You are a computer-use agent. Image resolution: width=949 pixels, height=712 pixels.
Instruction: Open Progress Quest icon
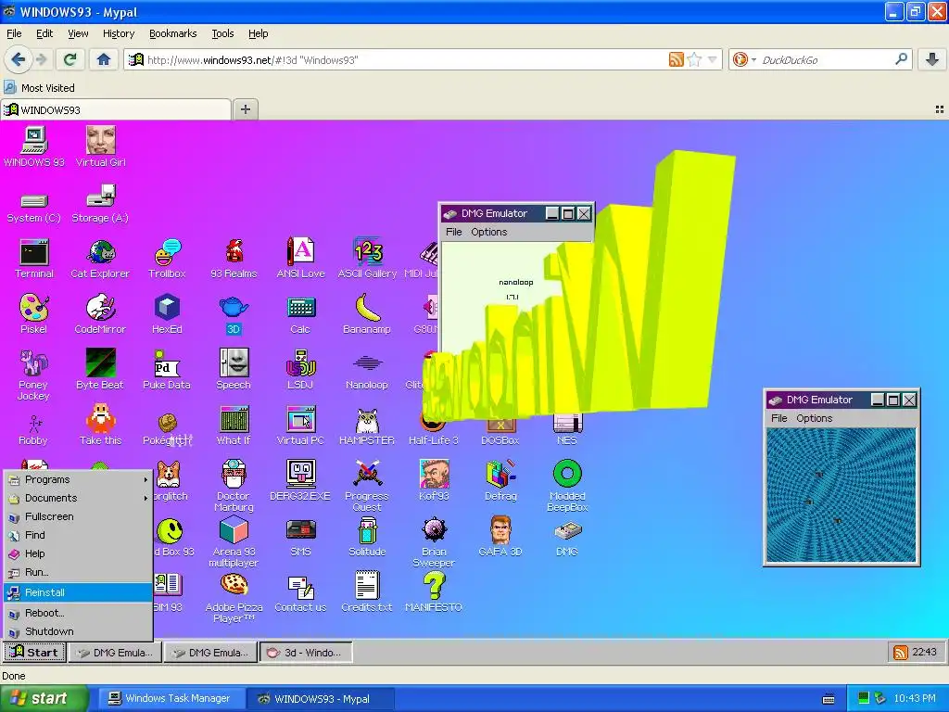(367, 486)
